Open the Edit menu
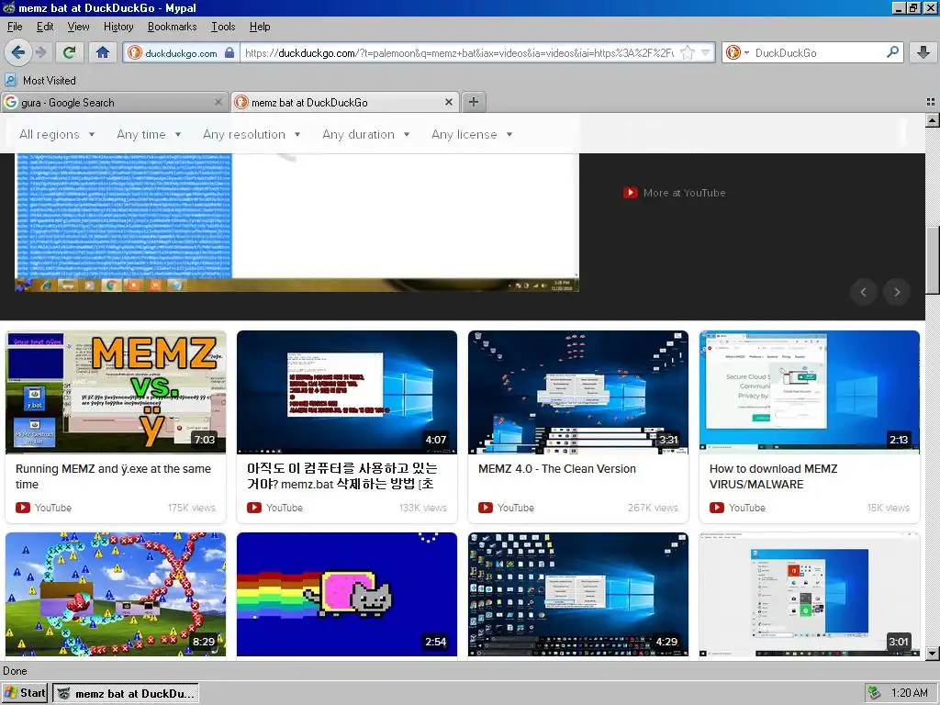 coord(45,27)
